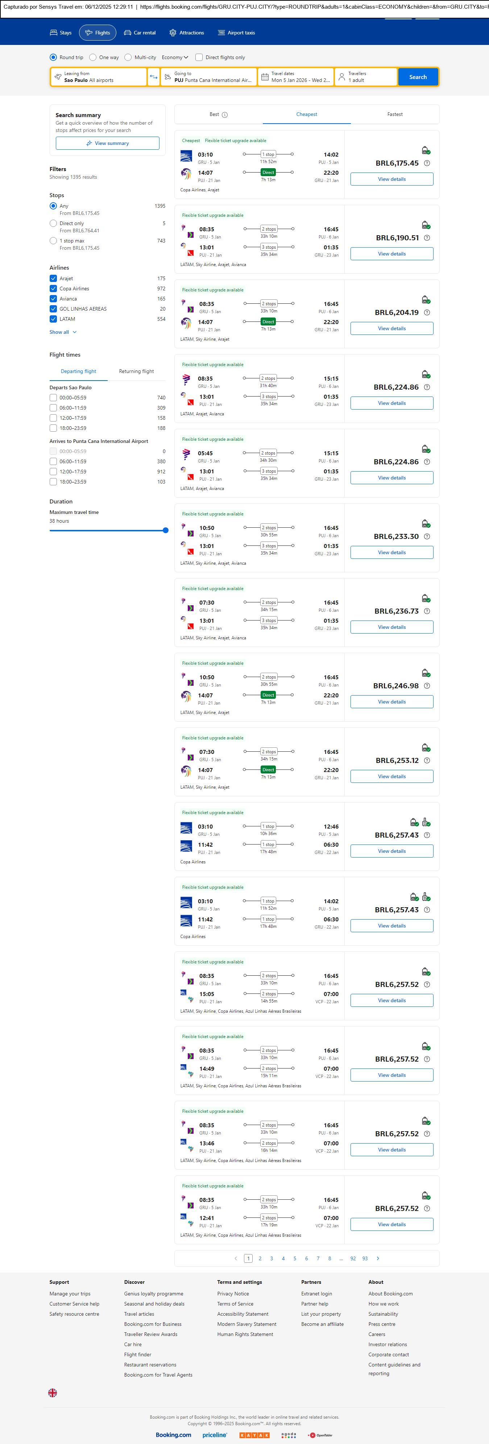Uncheck the Copa Airlines filter
This screenshot has height=1444, width=489.
tap(53, 289)
